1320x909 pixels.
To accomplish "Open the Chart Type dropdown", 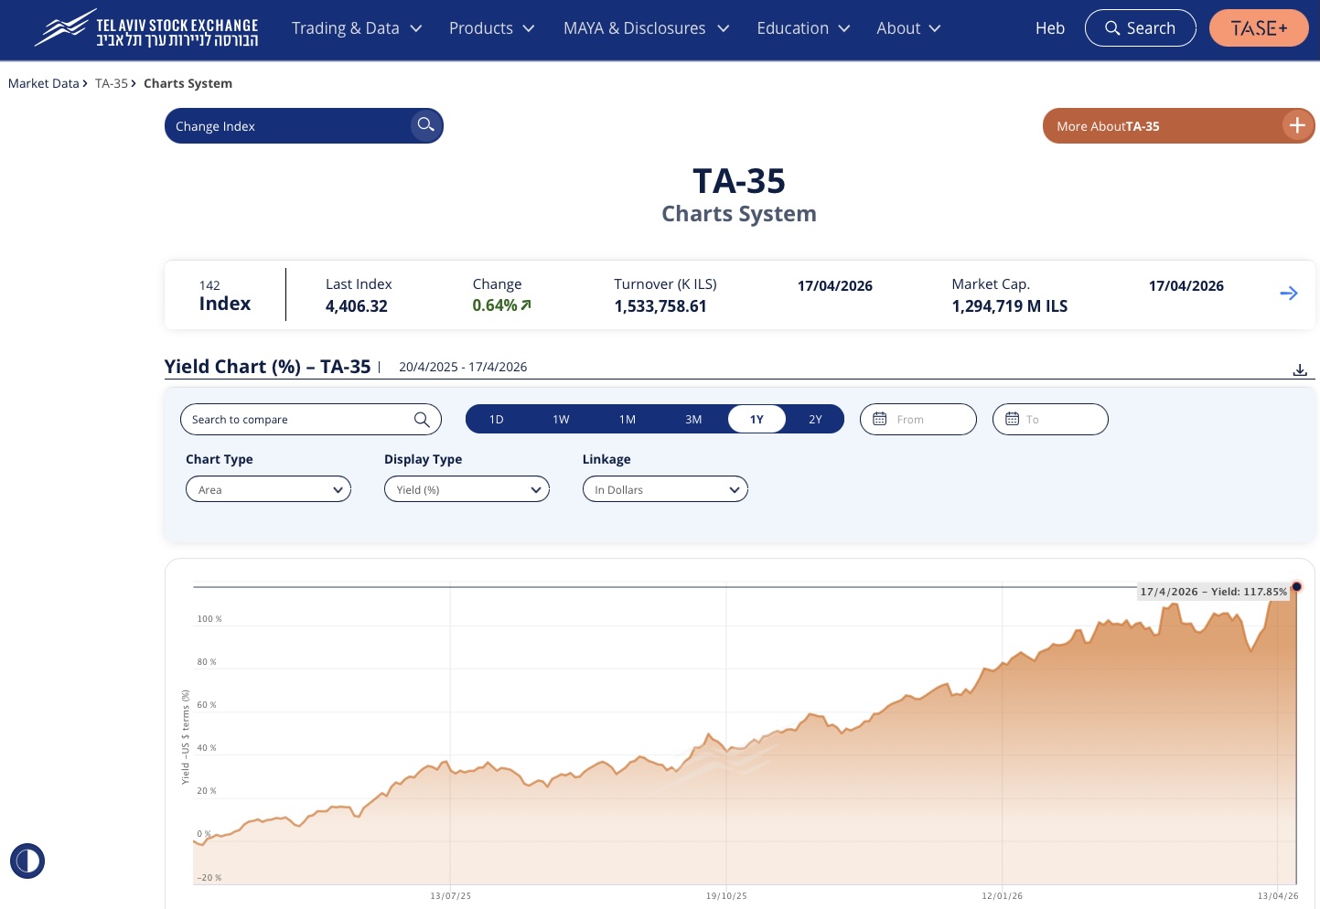I will click(x=268, y=490).
